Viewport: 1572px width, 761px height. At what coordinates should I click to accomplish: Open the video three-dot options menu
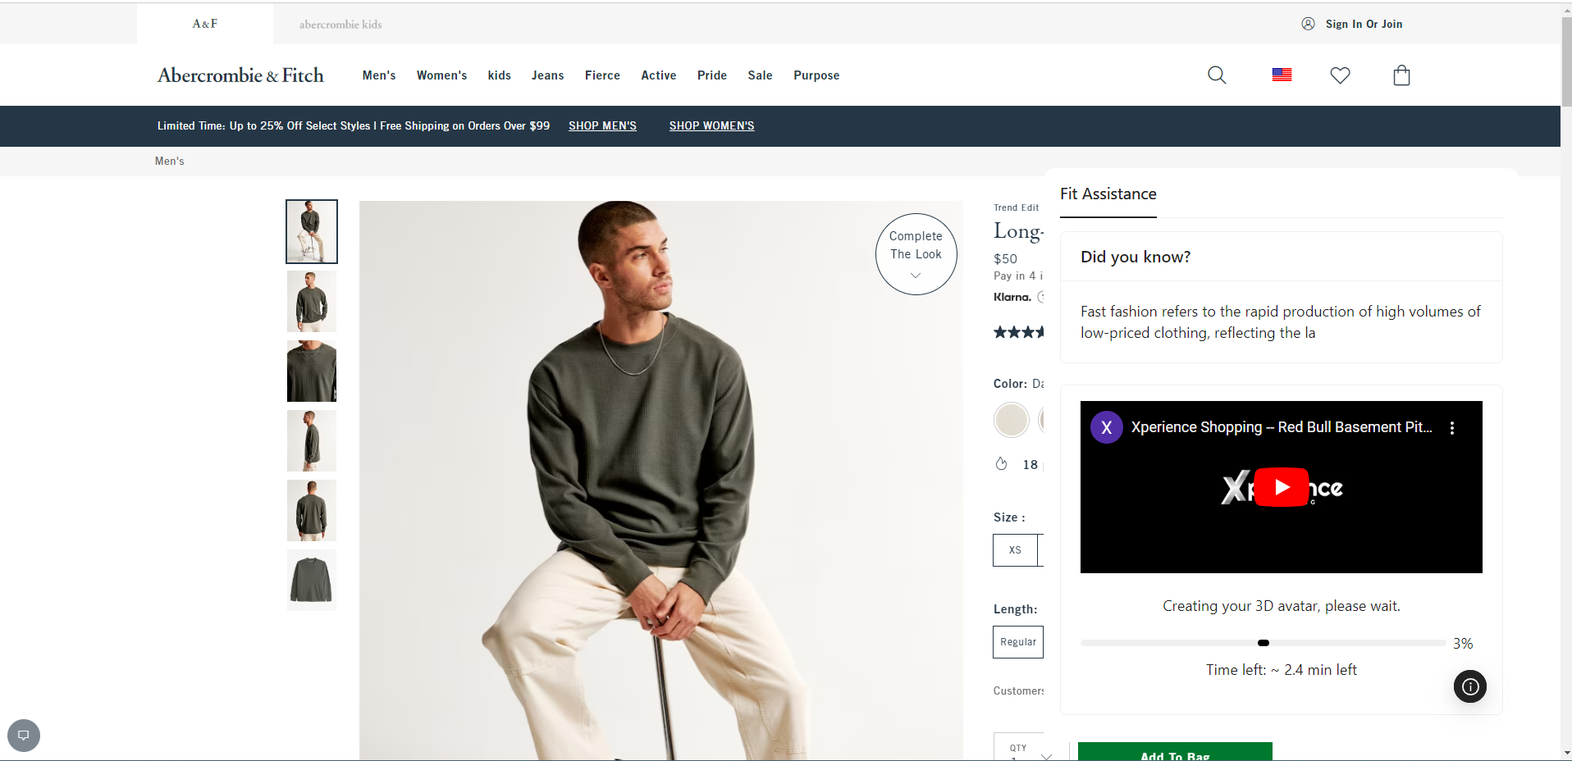point(1452,428)
